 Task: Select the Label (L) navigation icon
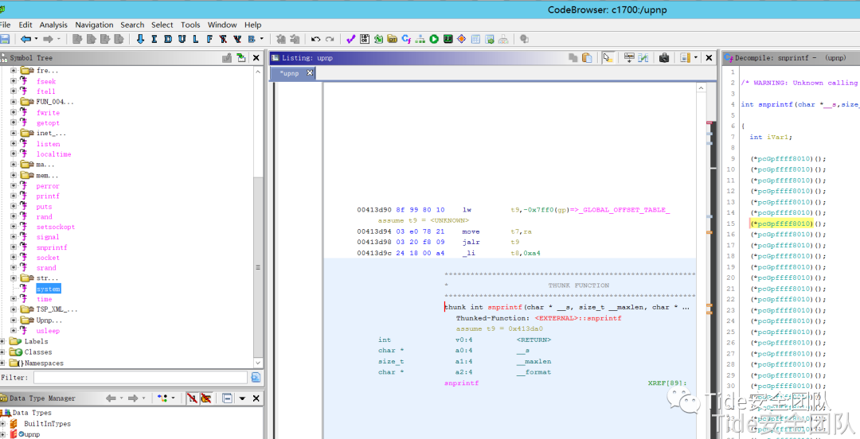pyautogui.click(x=195, y=39)
